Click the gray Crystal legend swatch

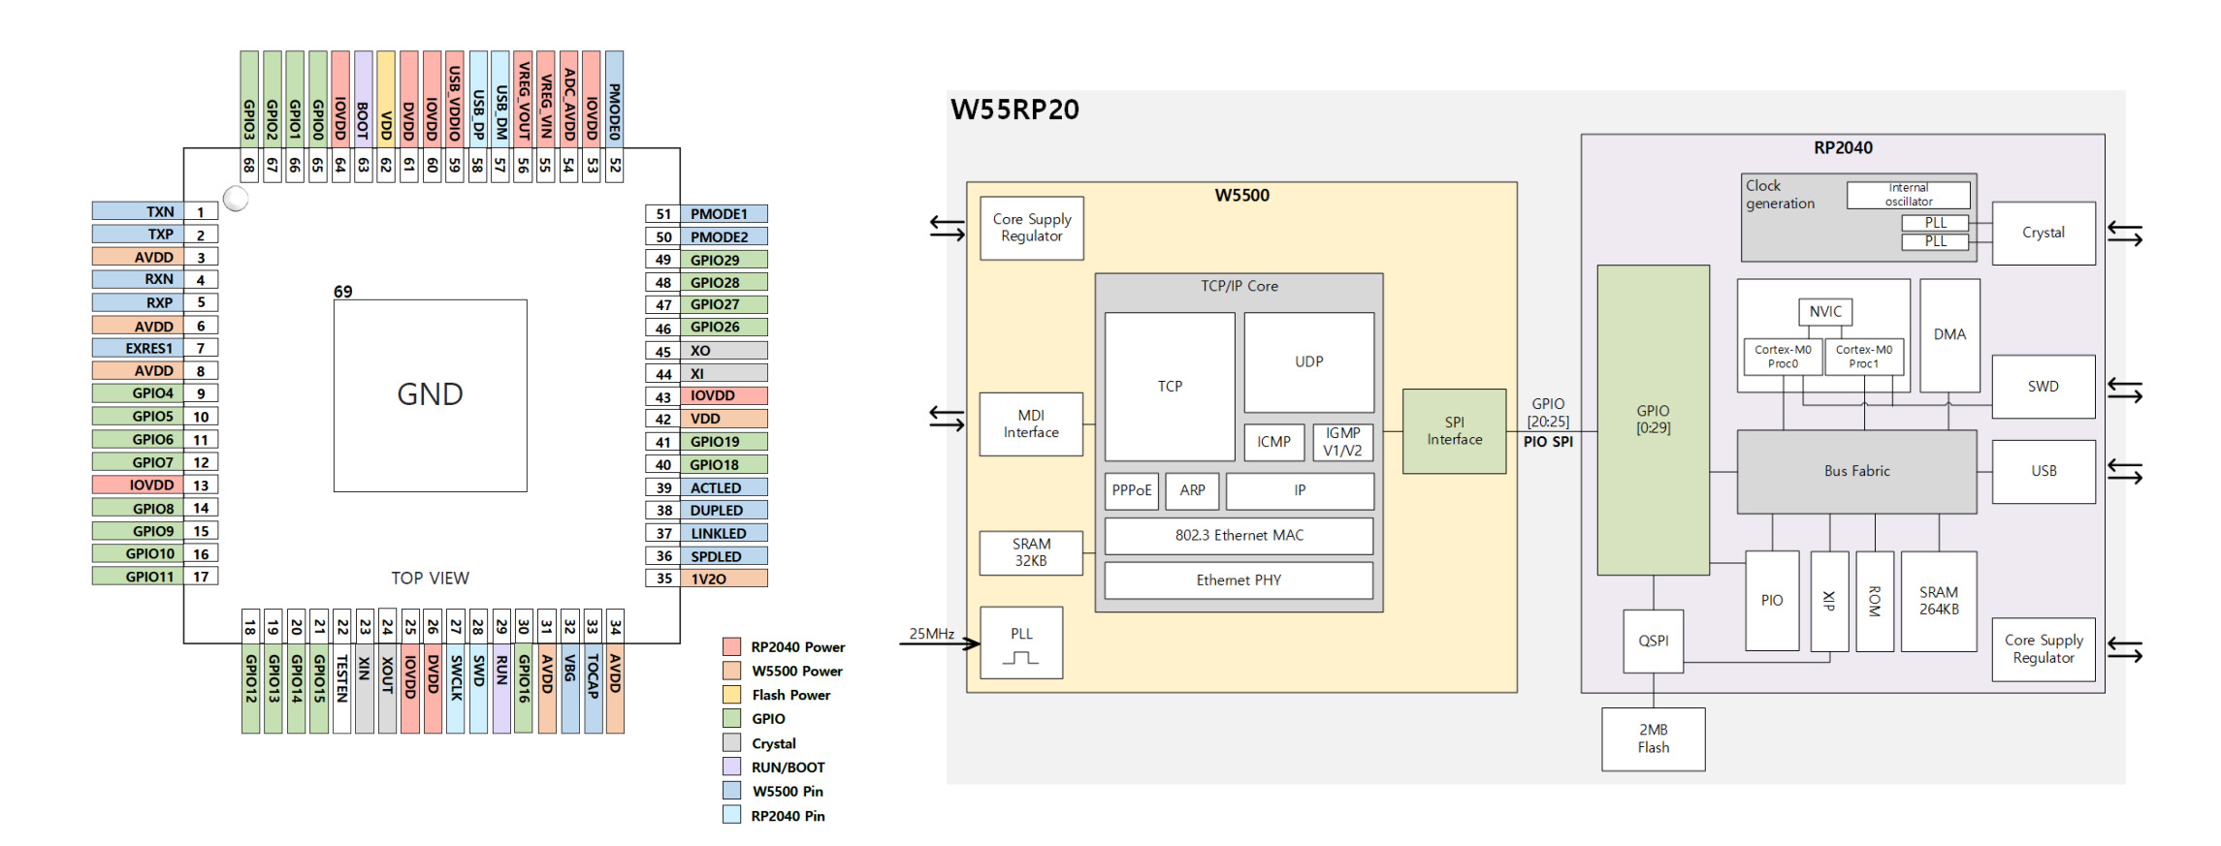coord(731,743)
